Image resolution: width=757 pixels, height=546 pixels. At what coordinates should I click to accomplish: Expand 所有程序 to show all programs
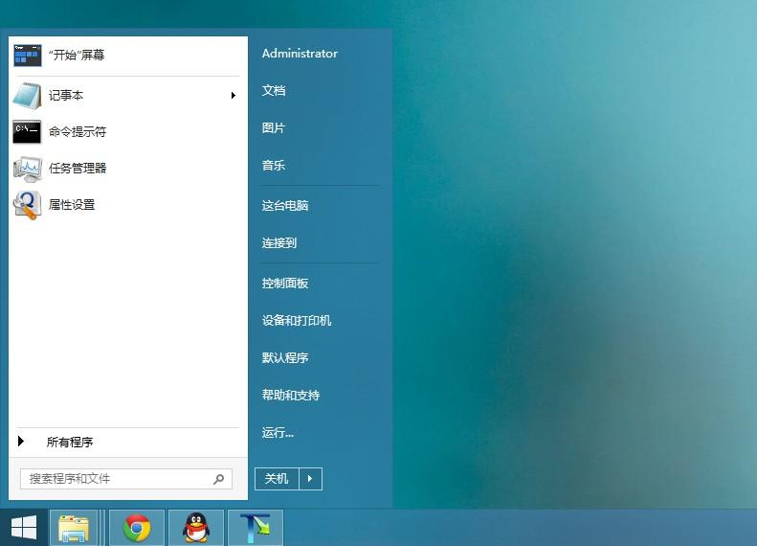click(x=69, y=443)
